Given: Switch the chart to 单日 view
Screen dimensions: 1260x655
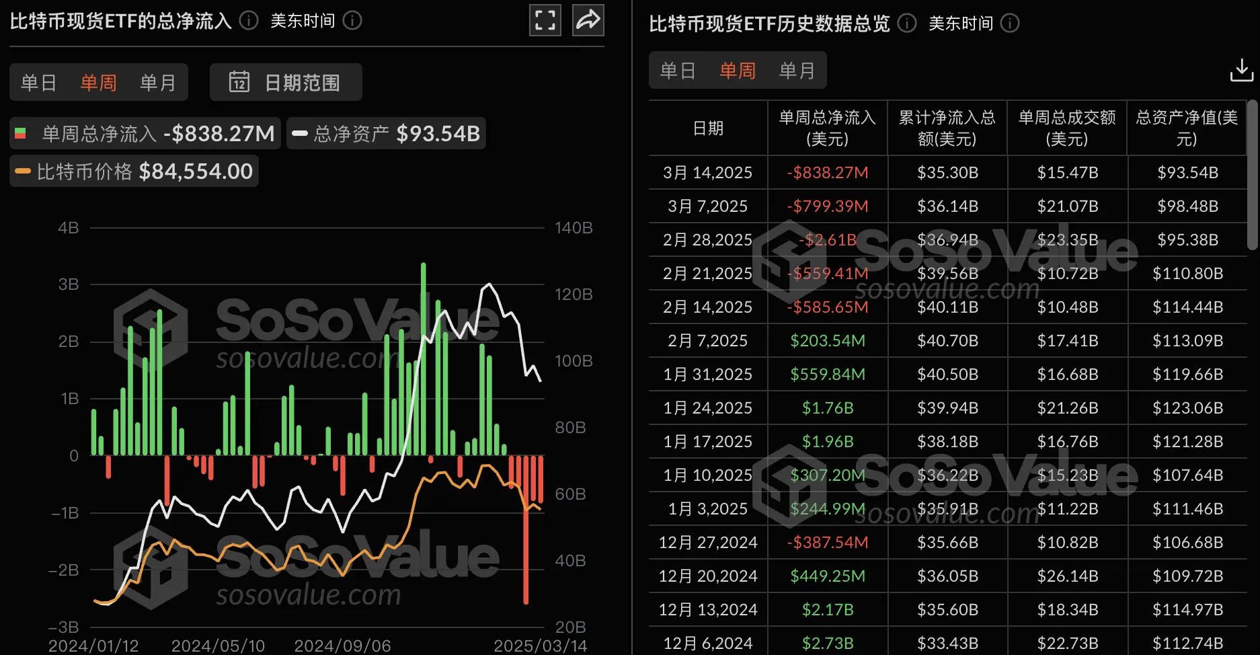Looking at the screenshot, I should (x=38, y=81).
